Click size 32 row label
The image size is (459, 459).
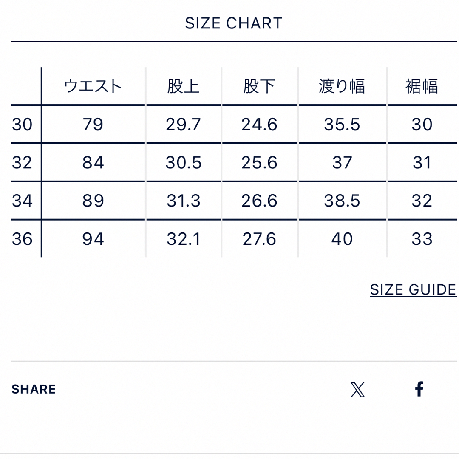click(22, 162)
